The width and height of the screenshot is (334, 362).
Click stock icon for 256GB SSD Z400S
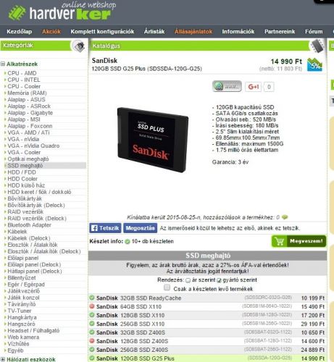point(92,349)
